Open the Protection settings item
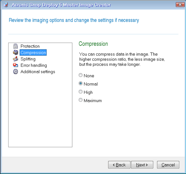This screenshot has width=186, height=174. [30, 46]
